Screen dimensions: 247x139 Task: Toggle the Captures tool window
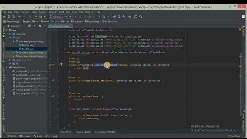(3, 129)
